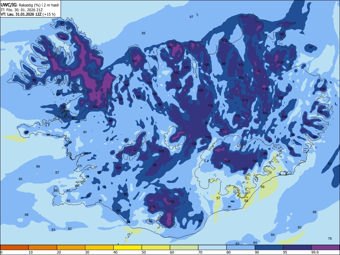
Task: Click the humidity value 59 on the map
Action: (262, 187)
